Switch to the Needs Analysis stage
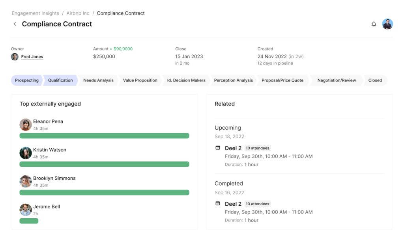 [x=98, y=80]
